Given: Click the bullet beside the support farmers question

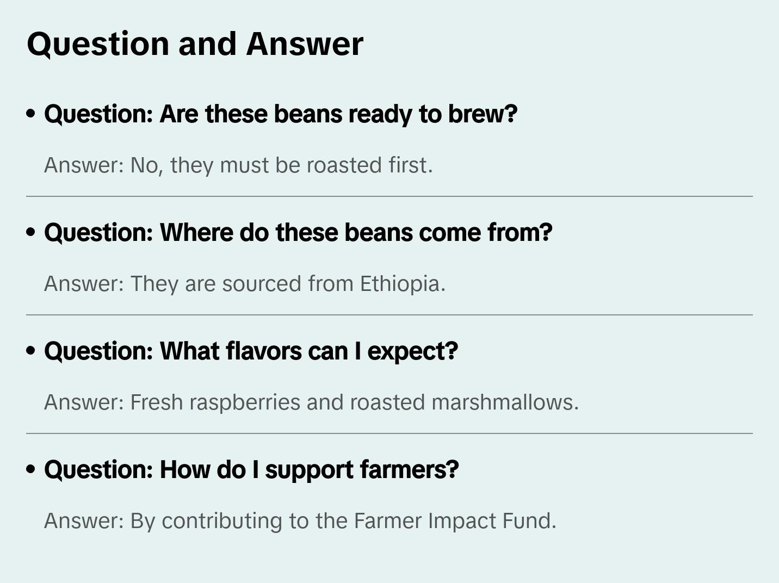Looking at the screenshot, I should (31, 470).
